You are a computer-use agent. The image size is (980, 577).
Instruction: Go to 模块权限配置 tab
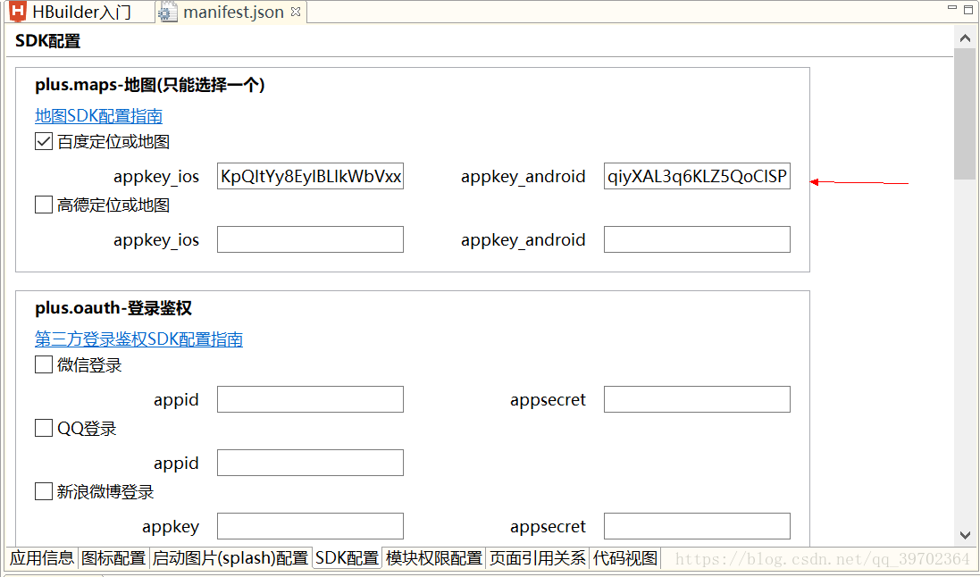[434, 557]
